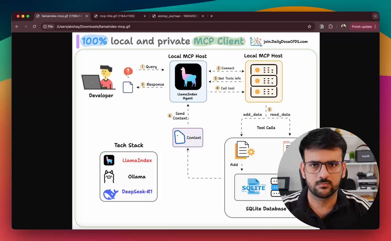Click the join.DailyDoseOfDS.com text
Viewport: 391px width, 241px height.
(x=286, y=42)
